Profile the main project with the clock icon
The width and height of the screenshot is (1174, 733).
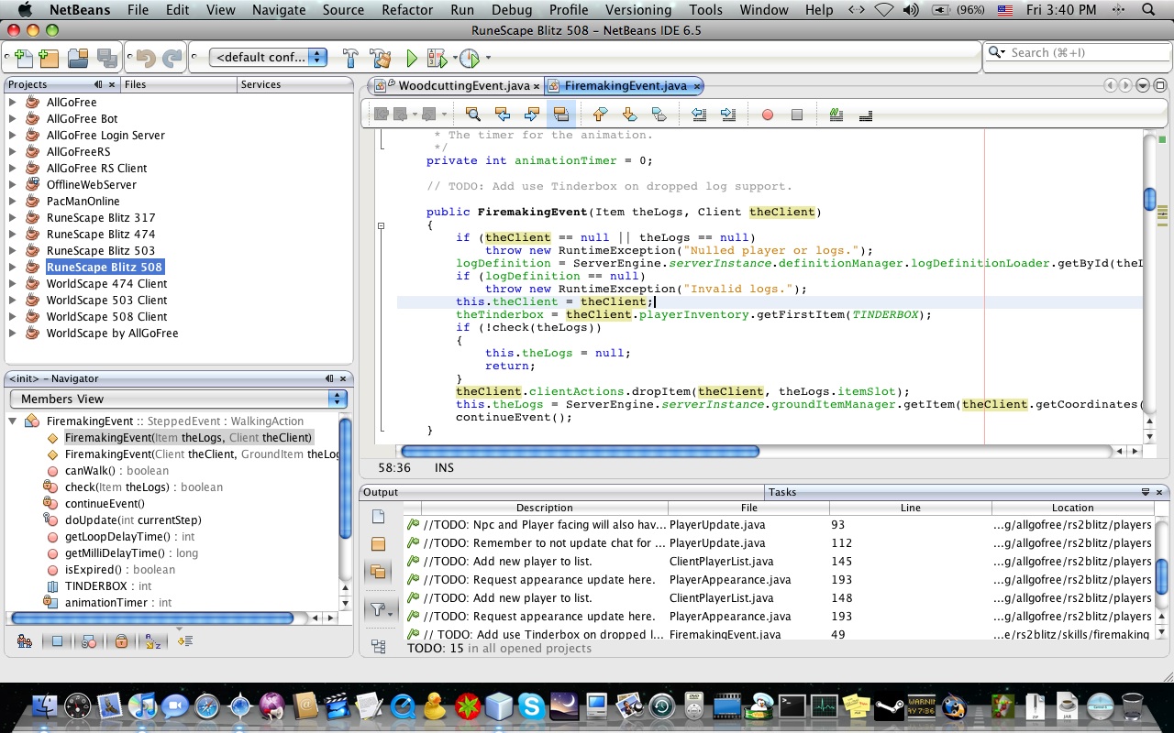469,59
